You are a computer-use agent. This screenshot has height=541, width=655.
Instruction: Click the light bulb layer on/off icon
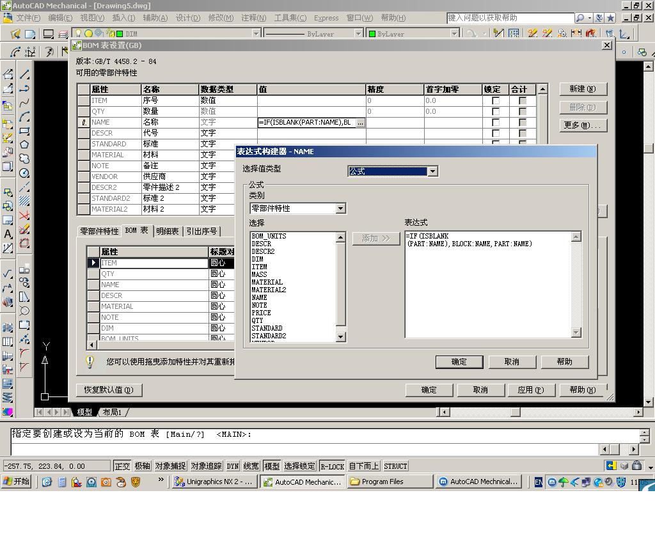78,33
